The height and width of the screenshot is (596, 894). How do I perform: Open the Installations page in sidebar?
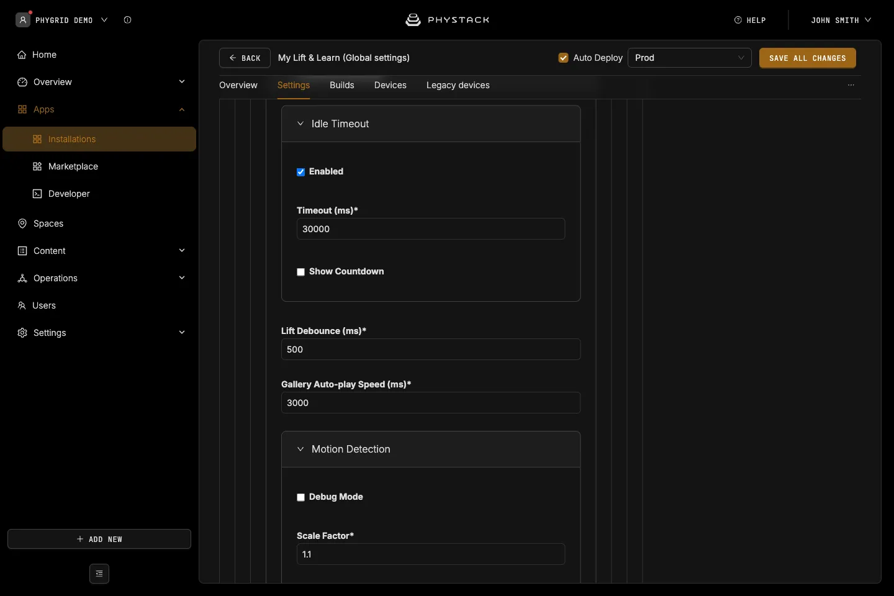point(99,139)
